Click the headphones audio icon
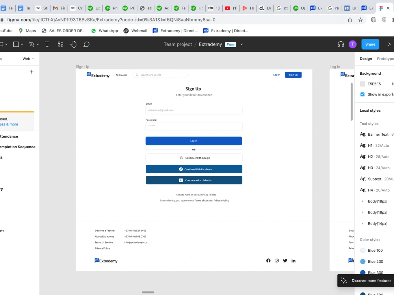The width and height of the screenshot is (394, 295). 340,44
